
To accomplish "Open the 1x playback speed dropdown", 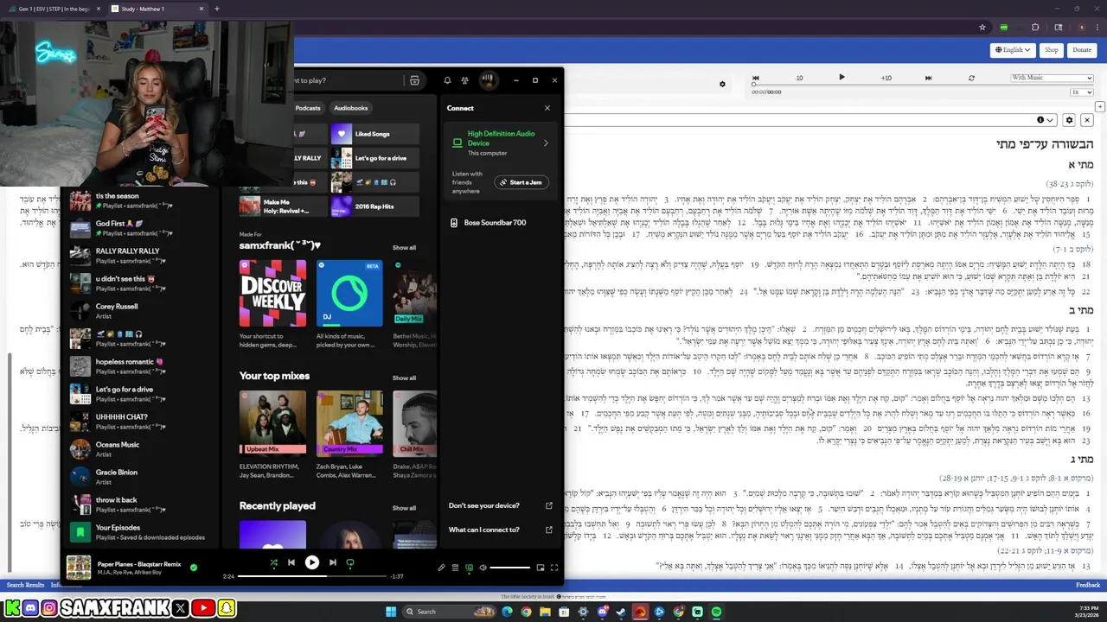I will pyautogui.click(x=1082, y=92).
